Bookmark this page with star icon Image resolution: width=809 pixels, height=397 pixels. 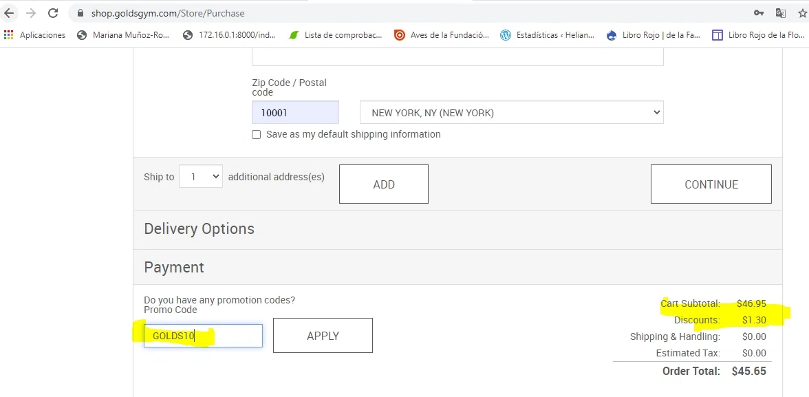coord(801,13)
